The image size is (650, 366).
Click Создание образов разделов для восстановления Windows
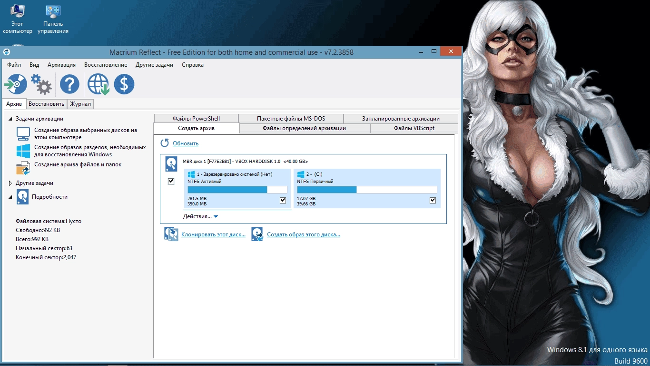90,151
